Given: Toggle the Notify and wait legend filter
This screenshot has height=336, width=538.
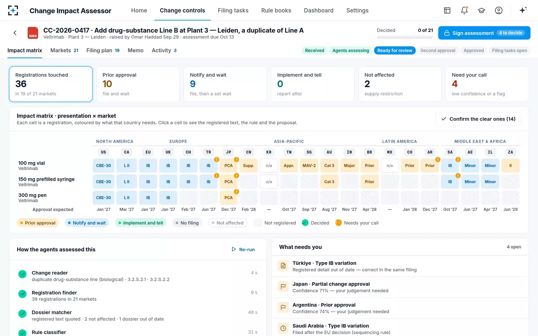Looking at the screenshot, I should (87, 223).
